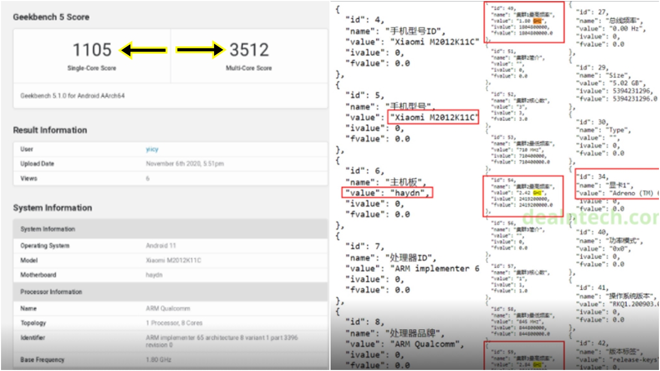Click the JSON line "id": 4
This screenshot has height=371, width=660.
pos(364,20)
